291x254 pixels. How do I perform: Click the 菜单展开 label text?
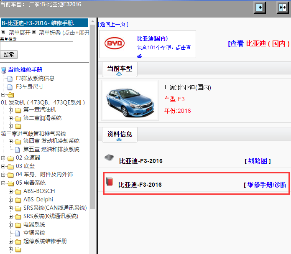click(x=20, y=33)
